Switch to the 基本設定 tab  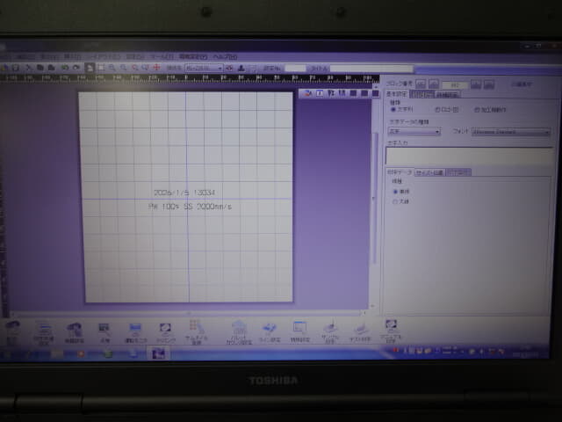point(397,94)
